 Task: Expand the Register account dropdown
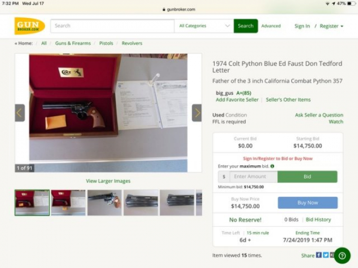coord(332,26)
